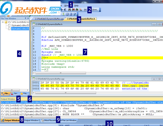Collapse the C:\PilotEdit2 tree folder
The image size is (163, 126).
3,22
